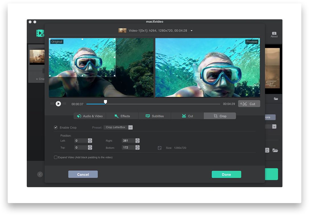Switch to the Audio & Video tab

click(90, 116)
